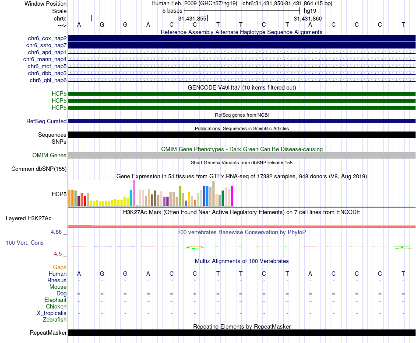
Task: Click the OMIM Genes label
Action: [49, 156]
